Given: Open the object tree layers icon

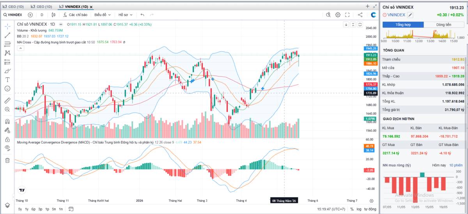Looking at the screenshot, I should click(x=7, y=205).
